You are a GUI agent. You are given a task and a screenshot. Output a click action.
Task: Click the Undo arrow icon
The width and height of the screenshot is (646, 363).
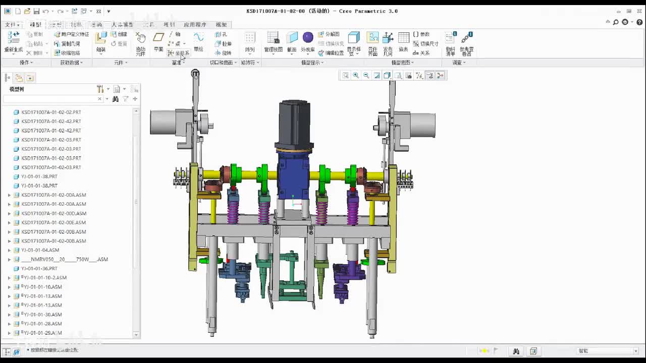pyautogui.click(x=45, y=11)
